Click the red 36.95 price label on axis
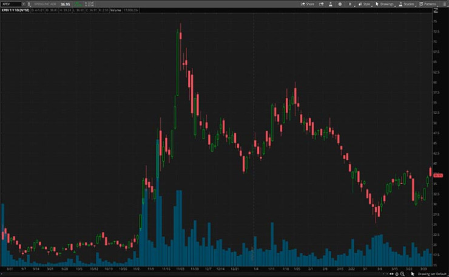The image size is (449, 277). [439, 175]
